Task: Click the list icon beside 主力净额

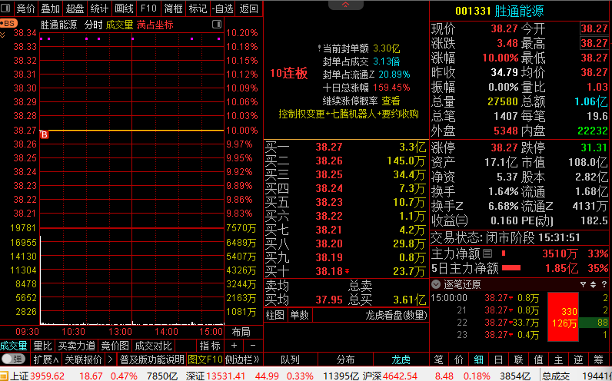Action: 487,253
